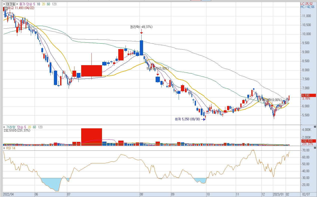The image size is (317, 197).
Task: Click the 최고 11,493 (04/22) high label
Action: click(21, 8)
